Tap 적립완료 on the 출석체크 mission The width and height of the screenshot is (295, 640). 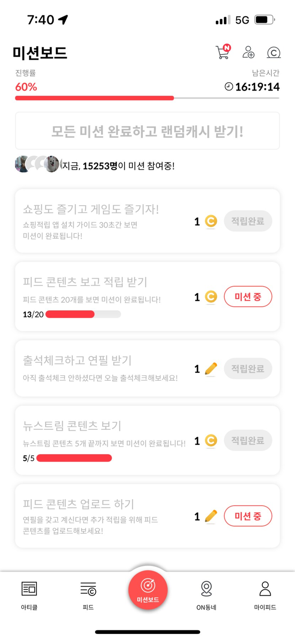[248, 369]
